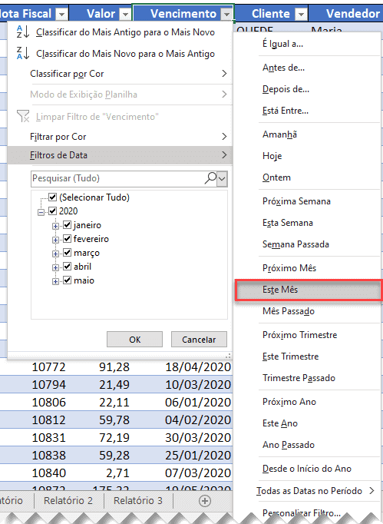Open the Cliente column filter arrow
The height and width of the screenshot is (524, 383).
301,14
